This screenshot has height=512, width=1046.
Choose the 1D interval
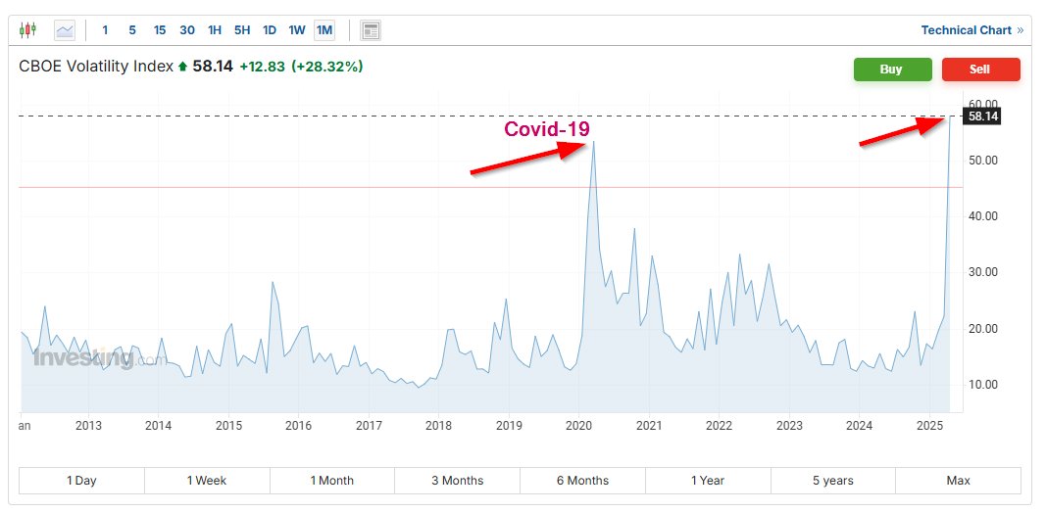click(270, 30)
